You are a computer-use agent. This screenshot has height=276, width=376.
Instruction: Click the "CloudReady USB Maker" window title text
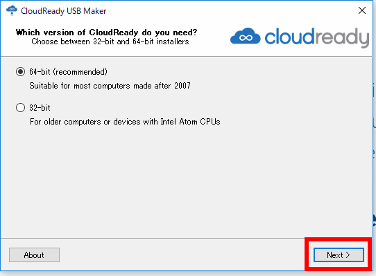tap(64, 11)
